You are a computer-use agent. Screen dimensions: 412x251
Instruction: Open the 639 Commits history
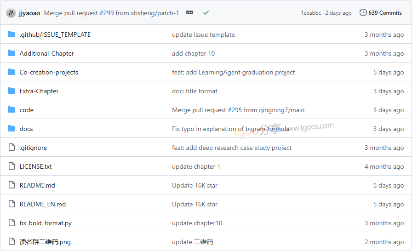pos(381,13)
